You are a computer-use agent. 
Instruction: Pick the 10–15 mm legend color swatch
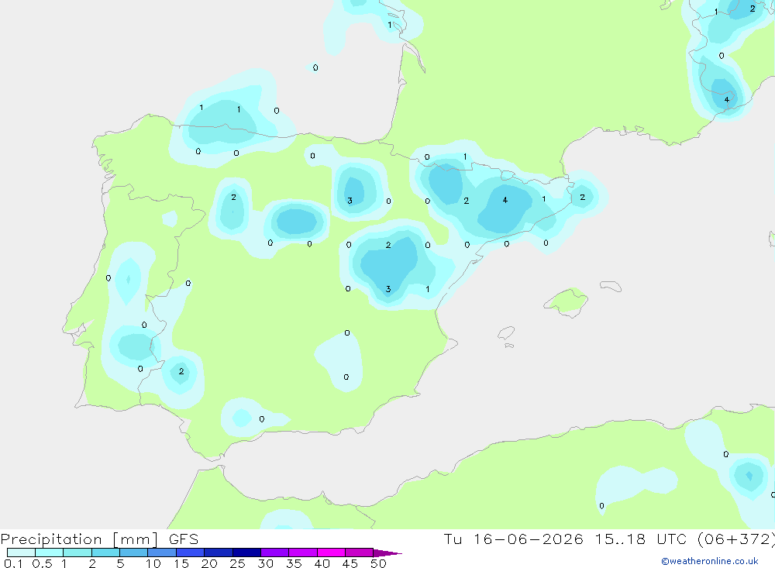[162, 553]
